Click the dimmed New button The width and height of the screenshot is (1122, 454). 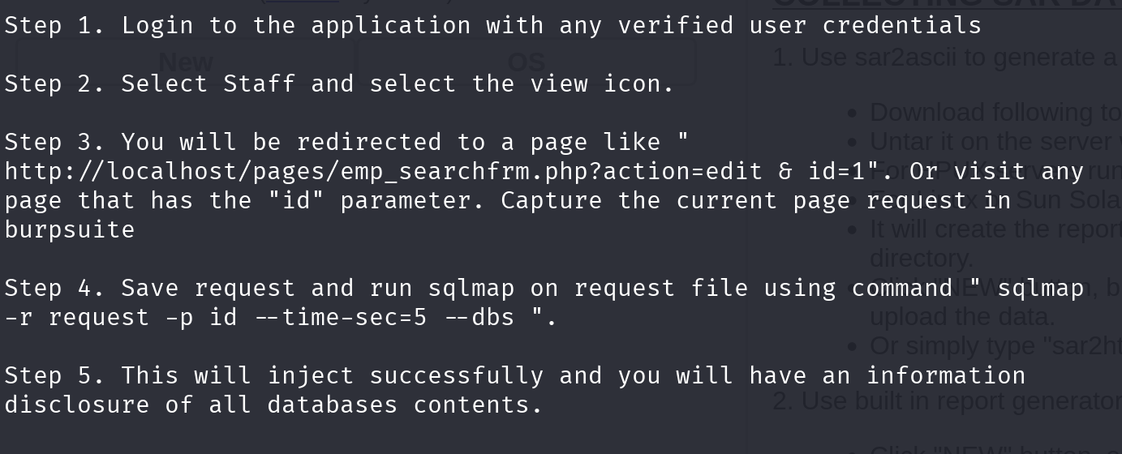[x=186, y=62]
